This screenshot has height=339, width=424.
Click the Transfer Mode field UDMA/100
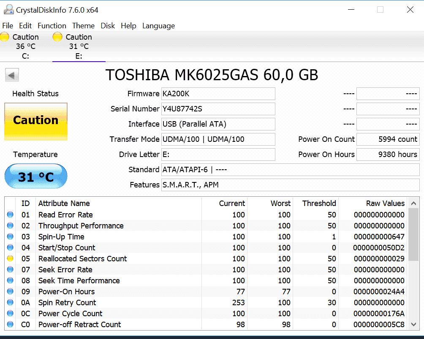tap(218, 139)
